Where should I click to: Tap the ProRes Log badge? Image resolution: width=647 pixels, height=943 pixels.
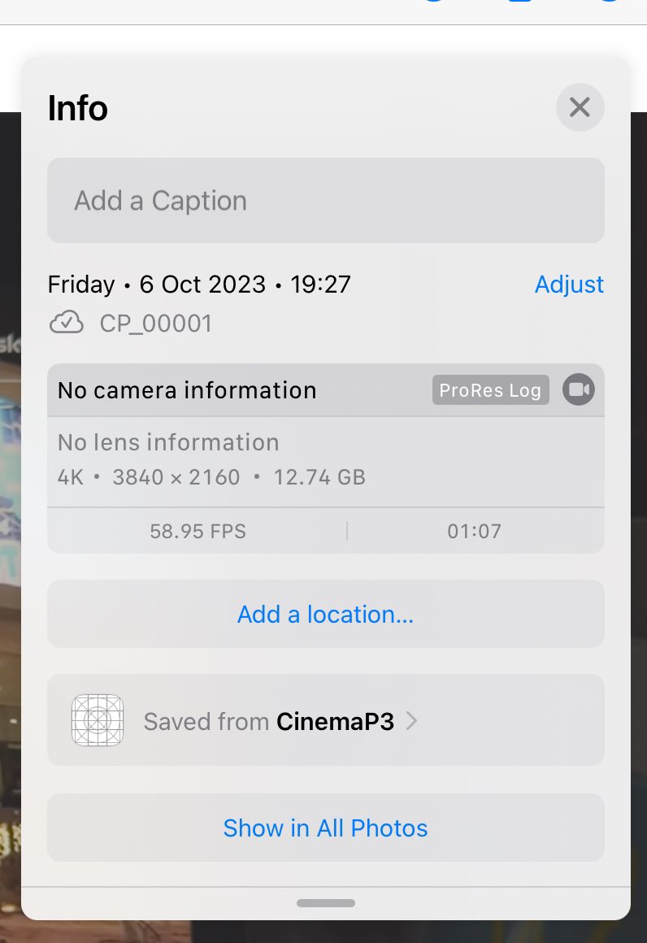tap(490, 390)
